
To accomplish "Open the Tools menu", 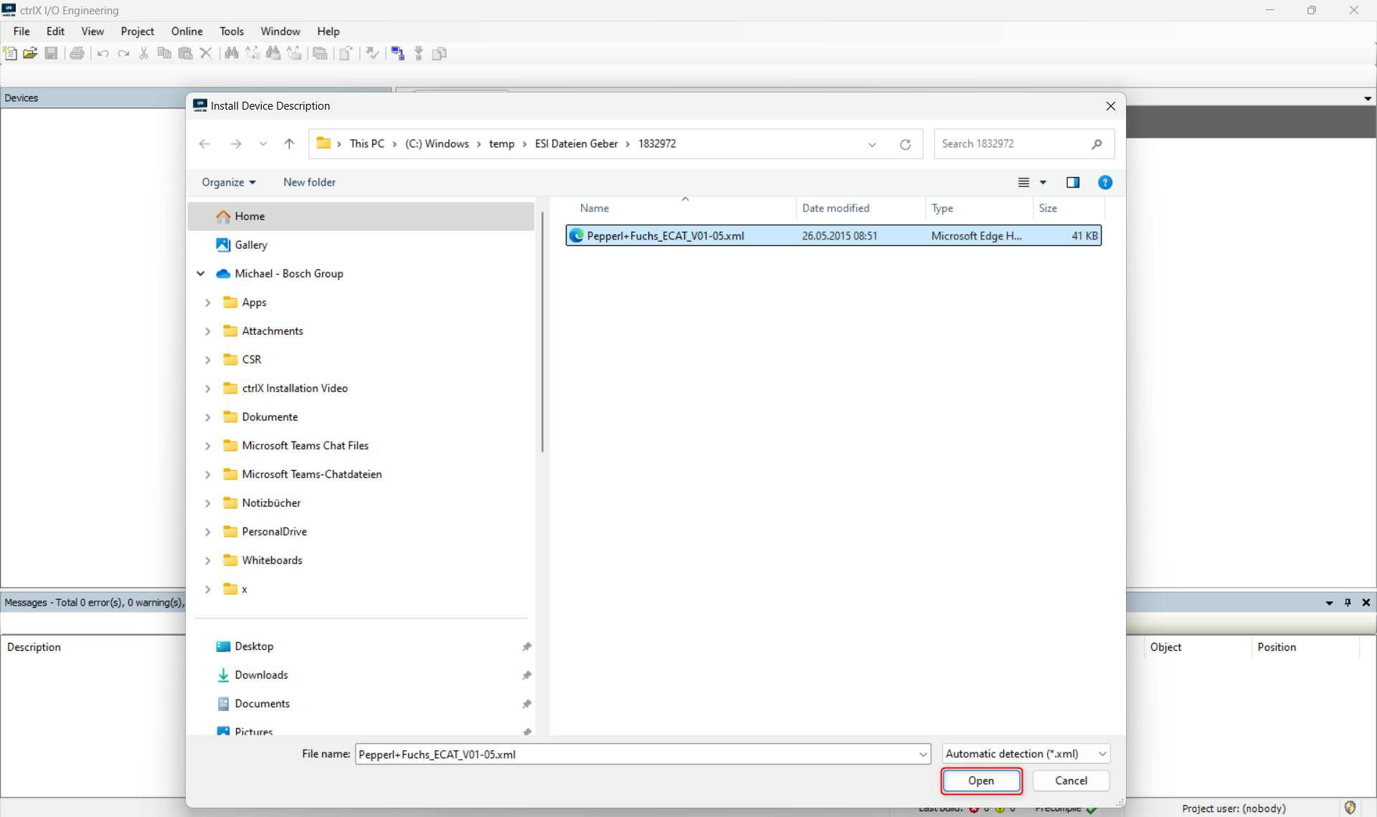I will tap(231, 32).
